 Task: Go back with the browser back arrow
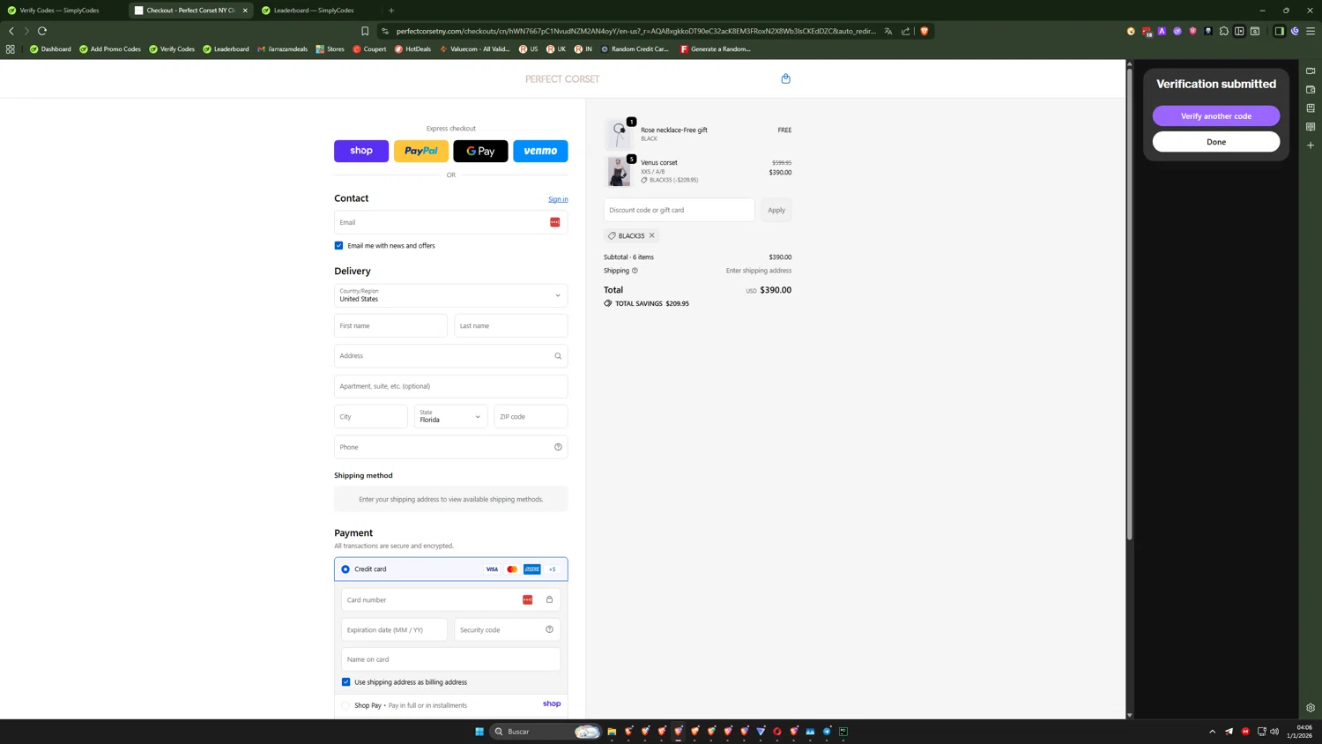pos(11,31)
